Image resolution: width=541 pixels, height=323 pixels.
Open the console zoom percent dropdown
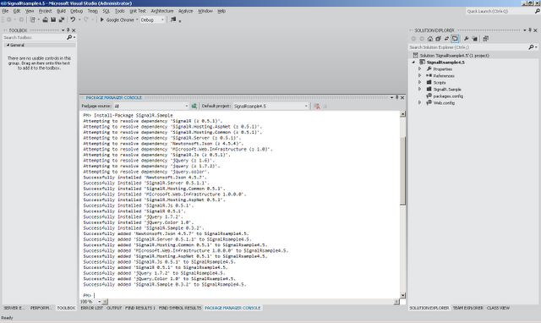tap(100, 302)
